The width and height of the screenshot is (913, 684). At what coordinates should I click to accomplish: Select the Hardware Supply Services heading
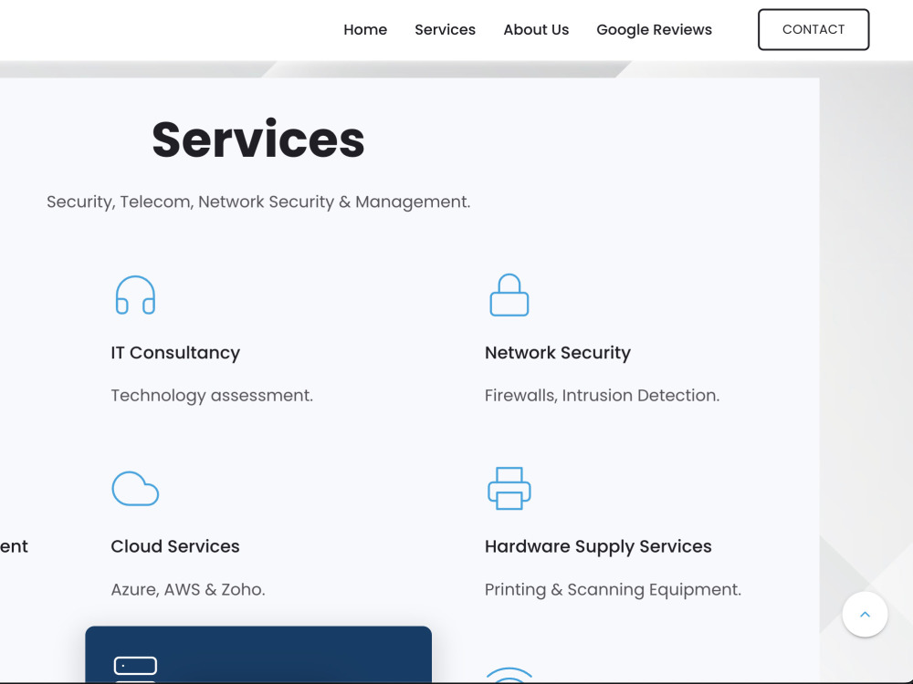[x=598, y=546]
